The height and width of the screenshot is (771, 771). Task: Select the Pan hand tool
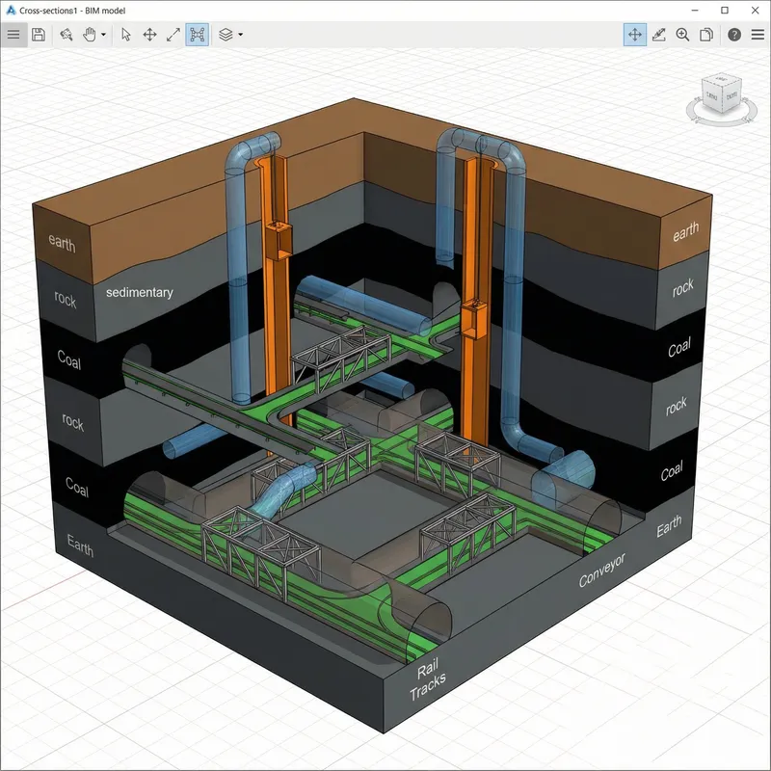point(90,35)
